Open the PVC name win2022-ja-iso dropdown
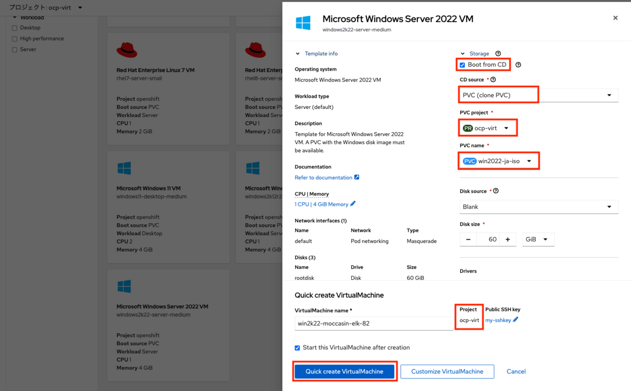Image resolution: width=631 pixels, height=391 pixels. click(498, 161)
